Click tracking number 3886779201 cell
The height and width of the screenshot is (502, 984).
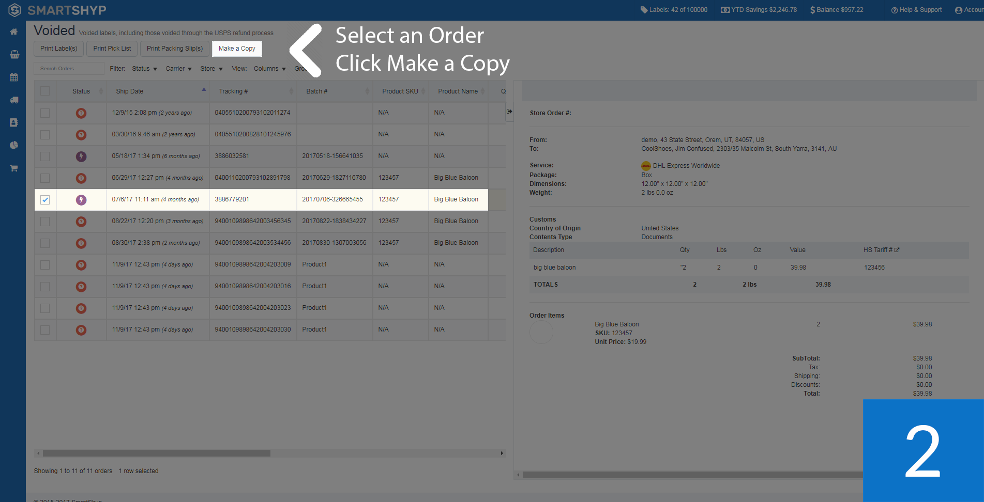click(253, 199)
